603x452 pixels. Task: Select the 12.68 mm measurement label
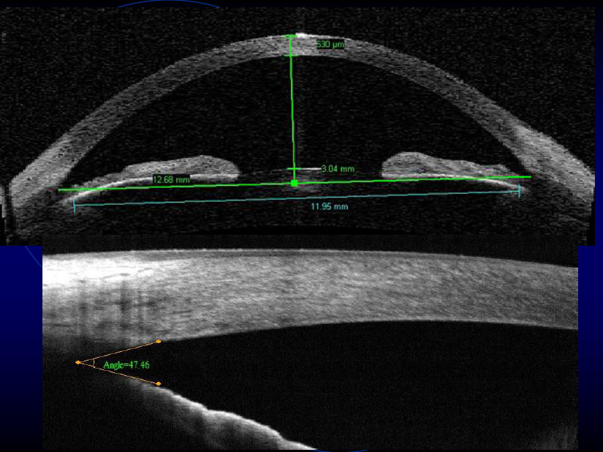pos(171,179)
